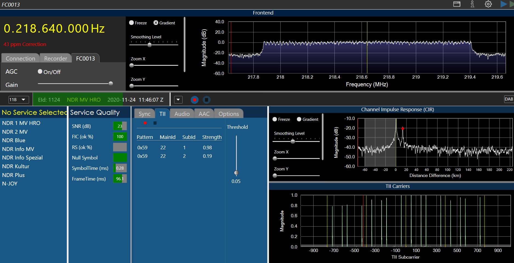Toggle the AGC On/Off radio button
Image resolution: width=514 pixels, height=263 pixels.
click(x=40, y=72)
